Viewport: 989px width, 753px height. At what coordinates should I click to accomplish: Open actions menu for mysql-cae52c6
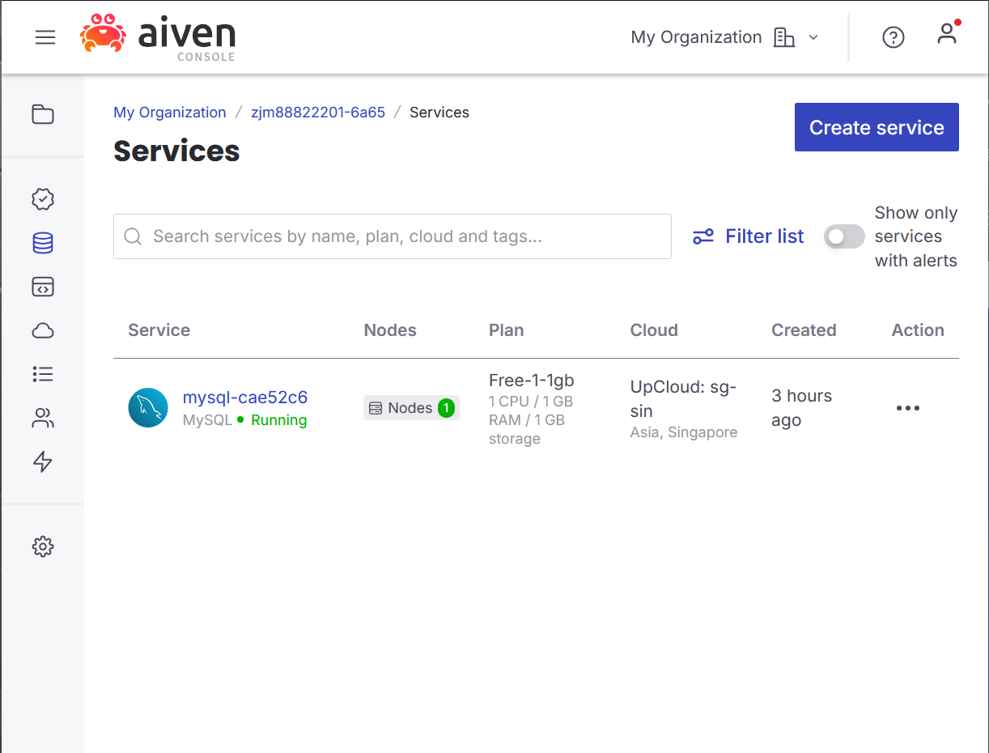(908, 408)
